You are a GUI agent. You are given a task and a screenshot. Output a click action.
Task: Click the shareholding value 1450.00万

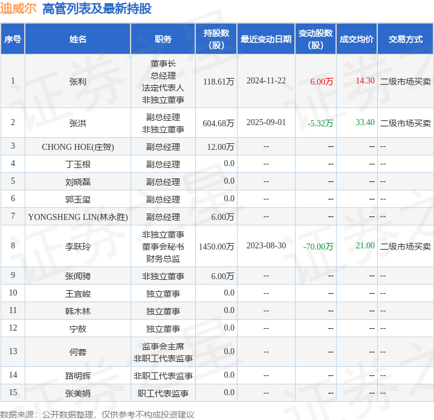point(216,246)
